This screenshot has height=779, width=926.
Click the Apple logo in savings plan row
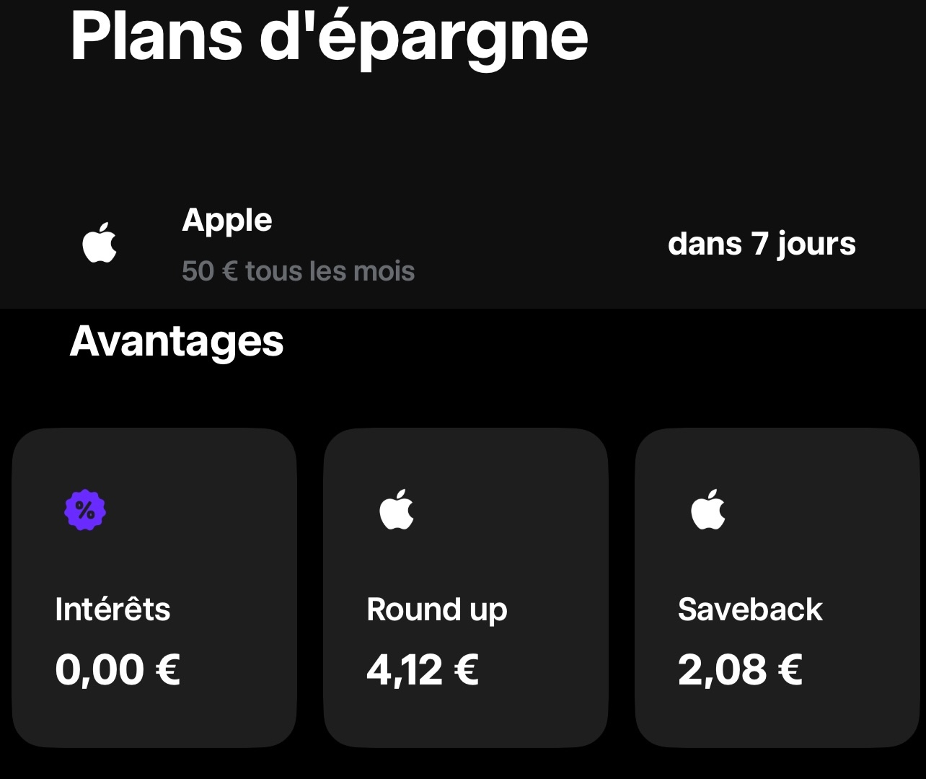[x=100, y=244]
